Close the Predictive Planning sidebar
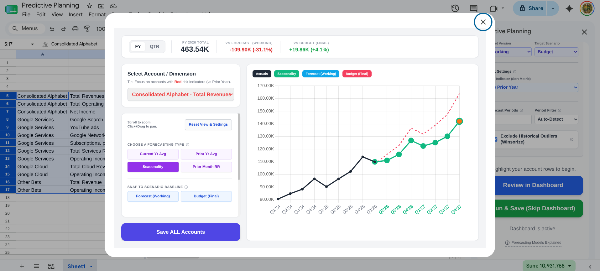The image size is (600, 271). pos(584,32)
